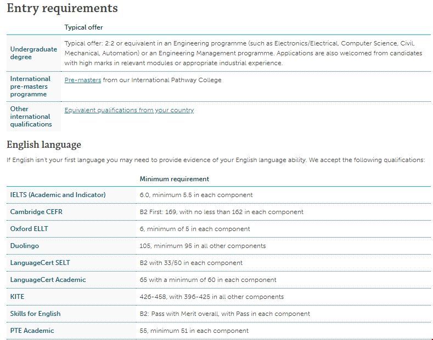Click the Minimum requirement column header

(x=174, y=179)
